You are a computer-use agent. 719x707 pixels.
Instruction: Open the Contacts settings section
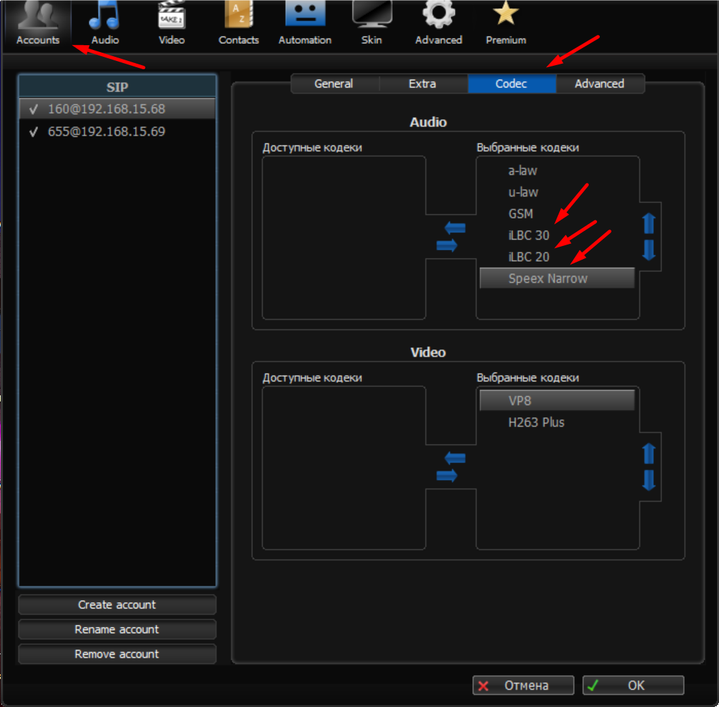[x=239, y=23]
